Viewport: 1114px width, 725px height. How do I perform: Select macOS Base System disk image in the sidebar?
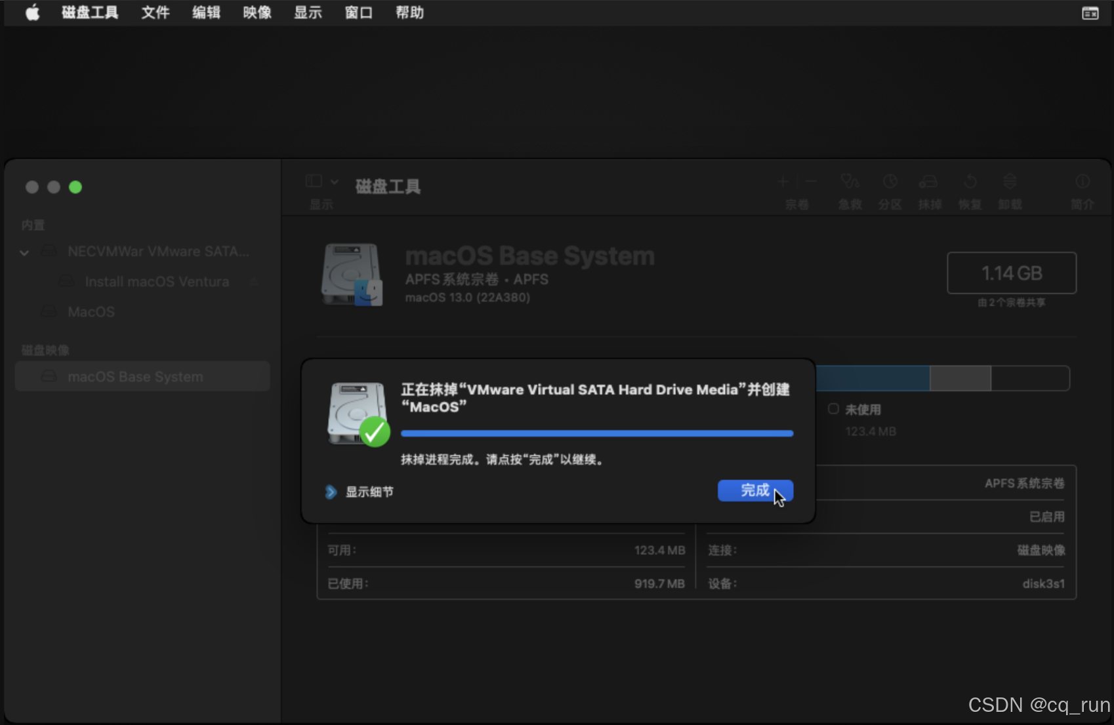pyautogui.click(x=142, y=377)
